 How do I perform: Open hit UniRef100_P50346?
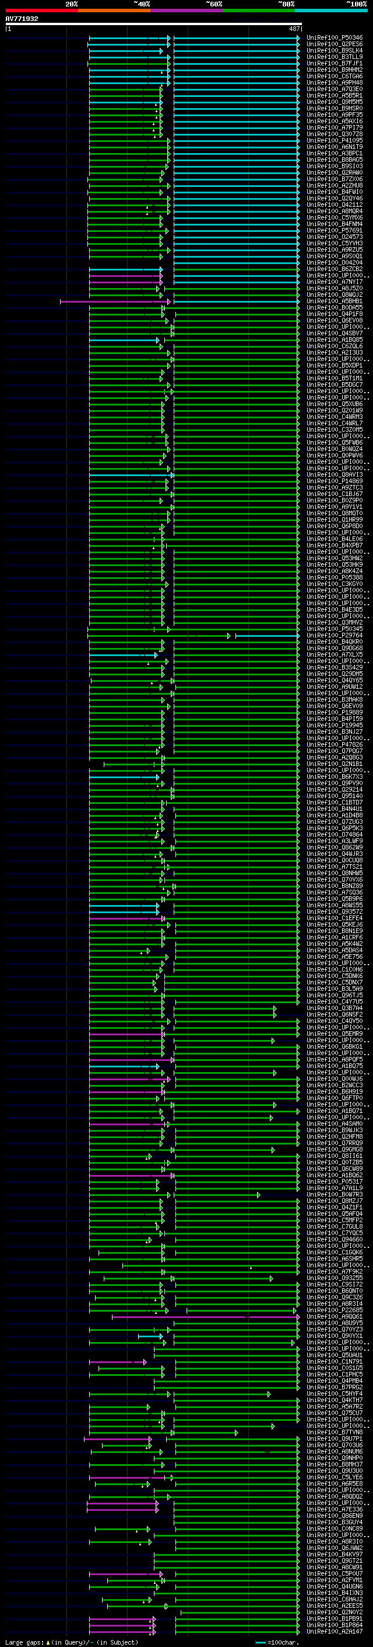pyautogui.click(x=335, y=38)
